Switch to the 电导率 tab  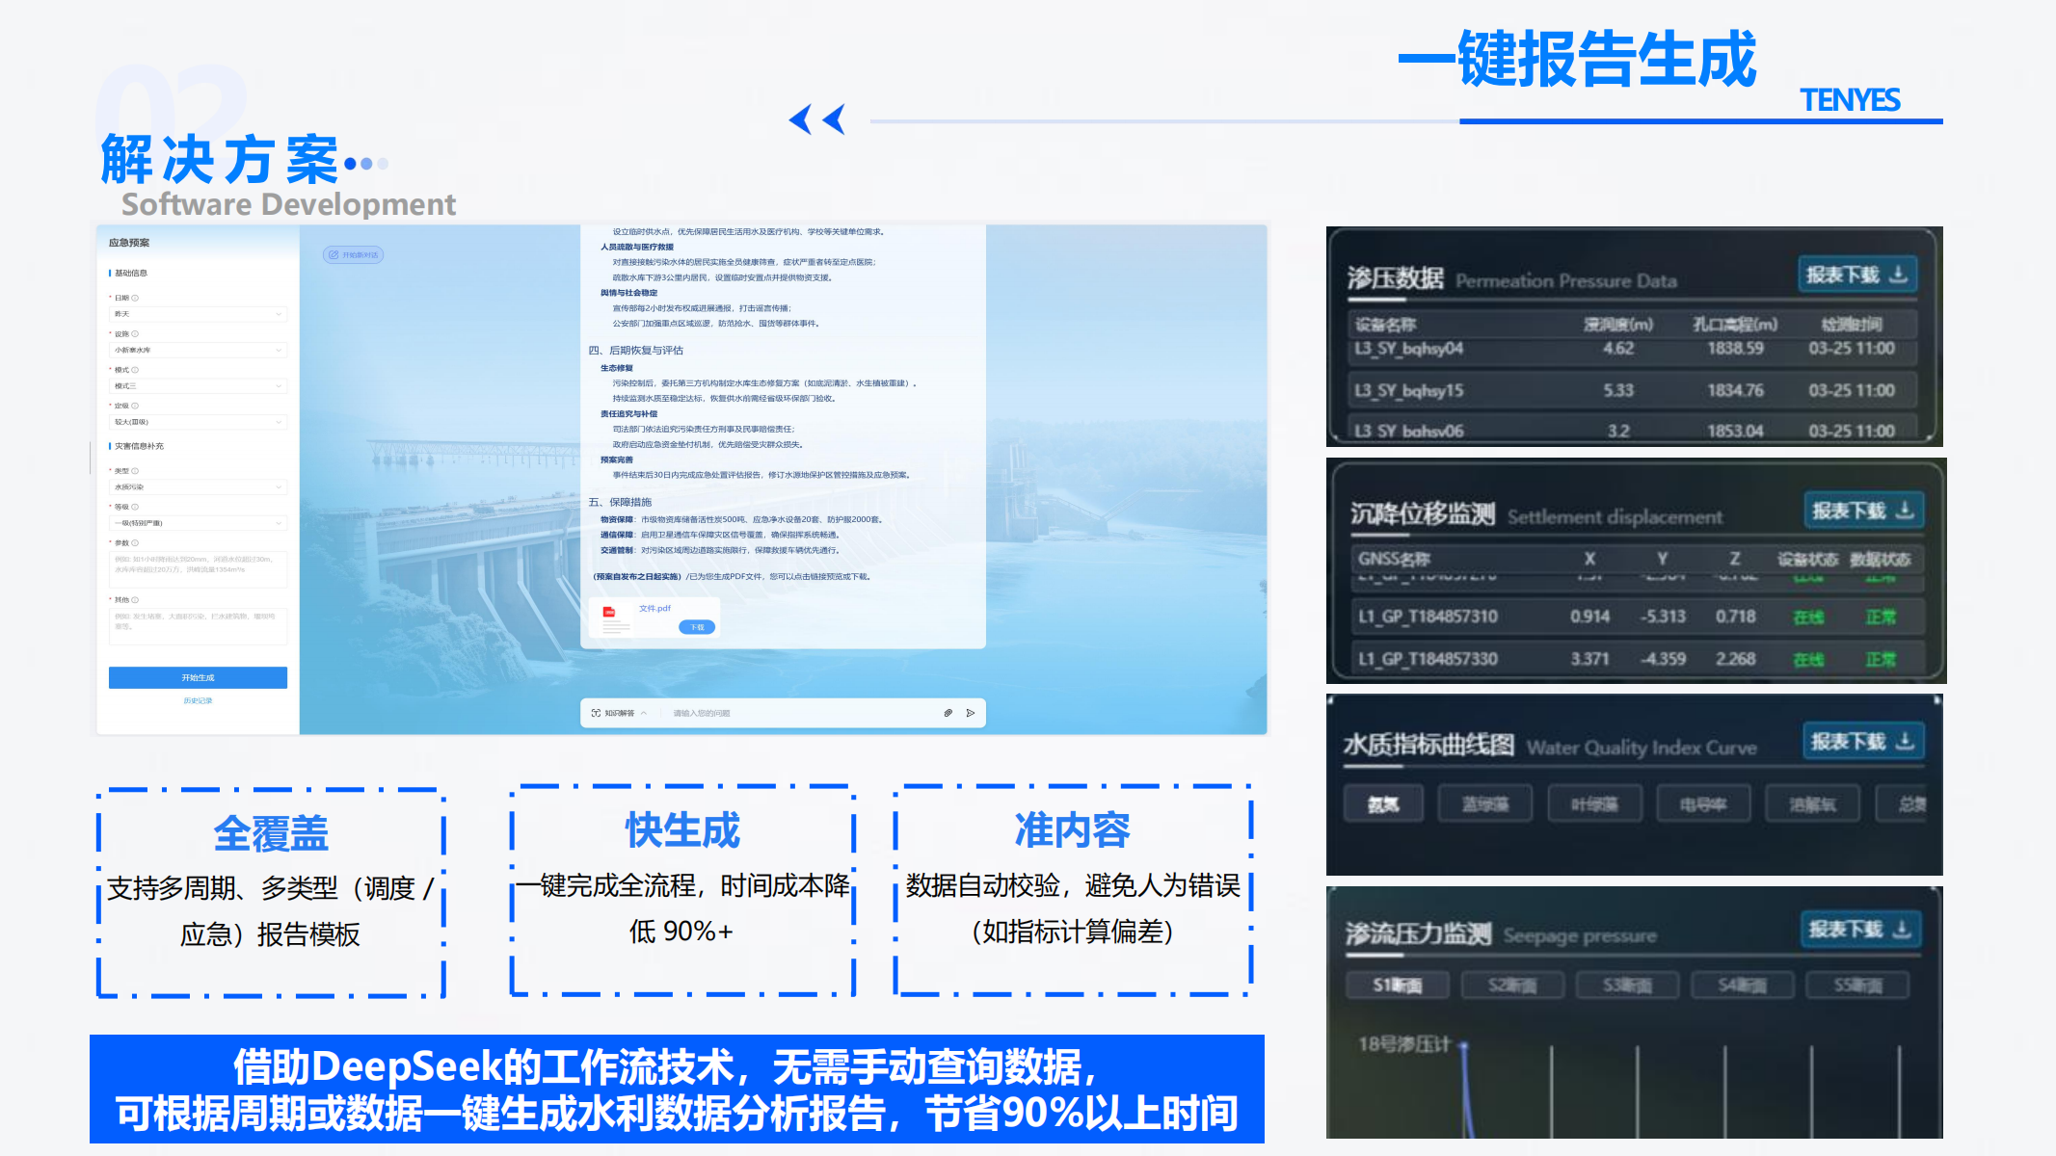click(1702, 803)
